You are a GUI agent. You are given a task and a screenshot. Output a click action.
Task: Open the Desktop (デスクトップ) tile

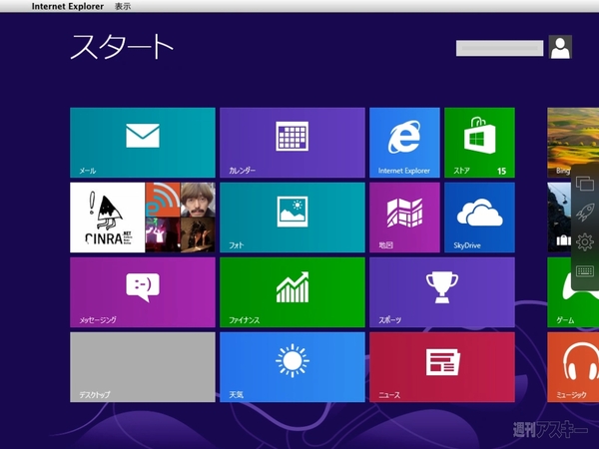point(143,367)
